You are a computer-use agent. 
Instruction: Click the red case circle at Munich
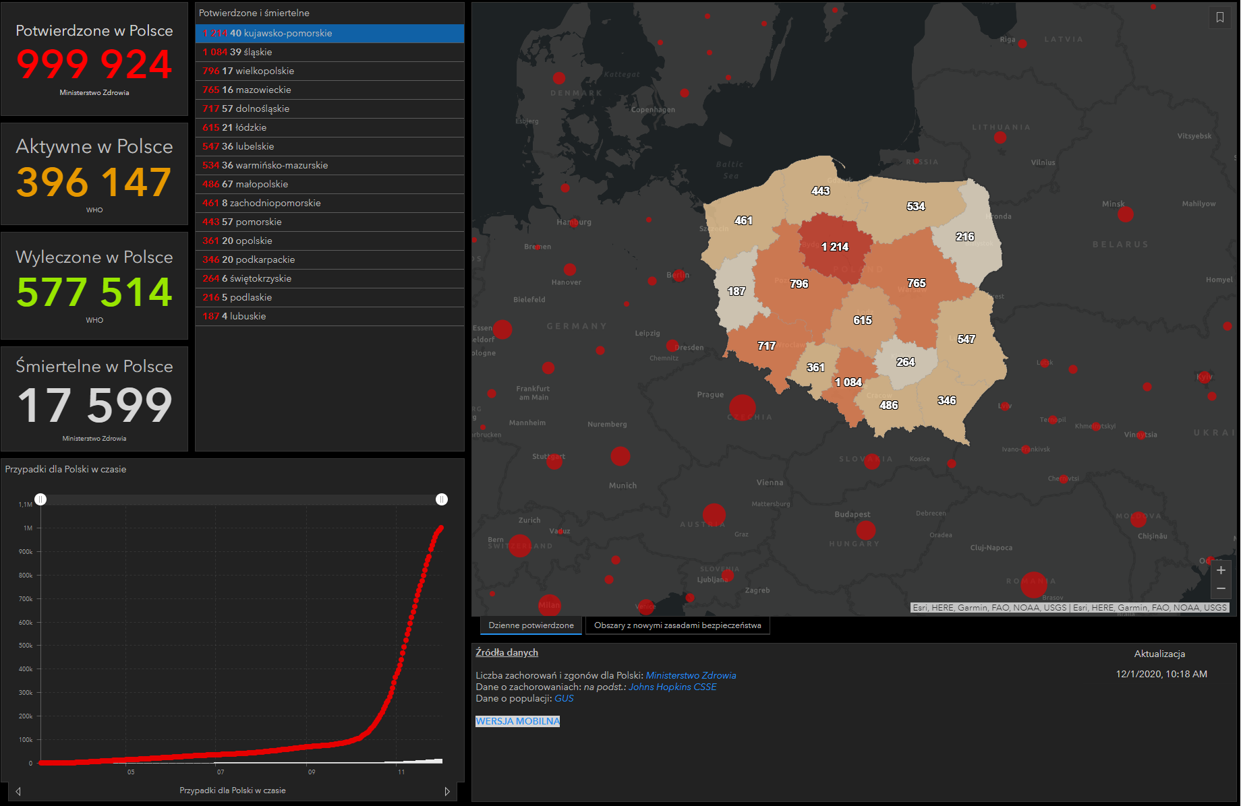point(620,456)
